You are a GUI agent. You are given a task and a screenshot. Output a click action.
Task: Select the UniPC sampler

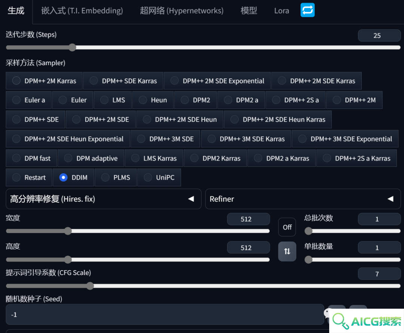[x=159, y=177]
